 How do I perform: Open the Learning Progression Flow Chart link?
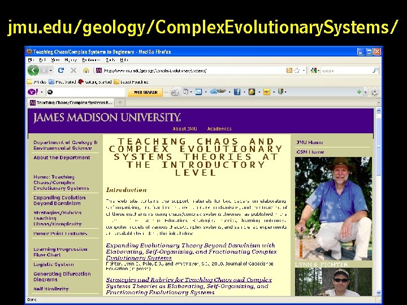coord(60,252)
